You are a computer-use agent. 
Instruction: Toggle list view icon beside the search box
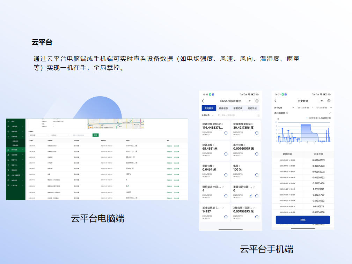[x=258, y=115]
